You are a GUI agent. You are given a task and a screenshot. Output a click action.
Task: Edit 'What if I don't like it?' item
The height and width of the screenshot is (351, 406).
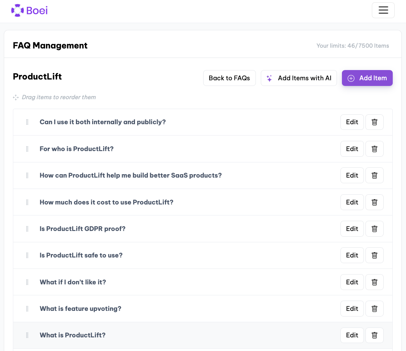point(352,282)
